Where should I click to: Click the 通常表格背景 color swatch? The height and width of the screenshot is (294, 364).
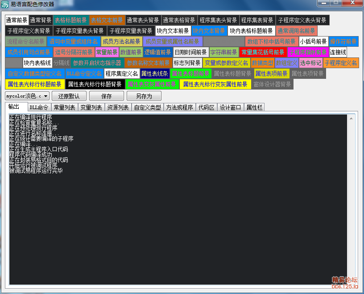click(179, 20)
